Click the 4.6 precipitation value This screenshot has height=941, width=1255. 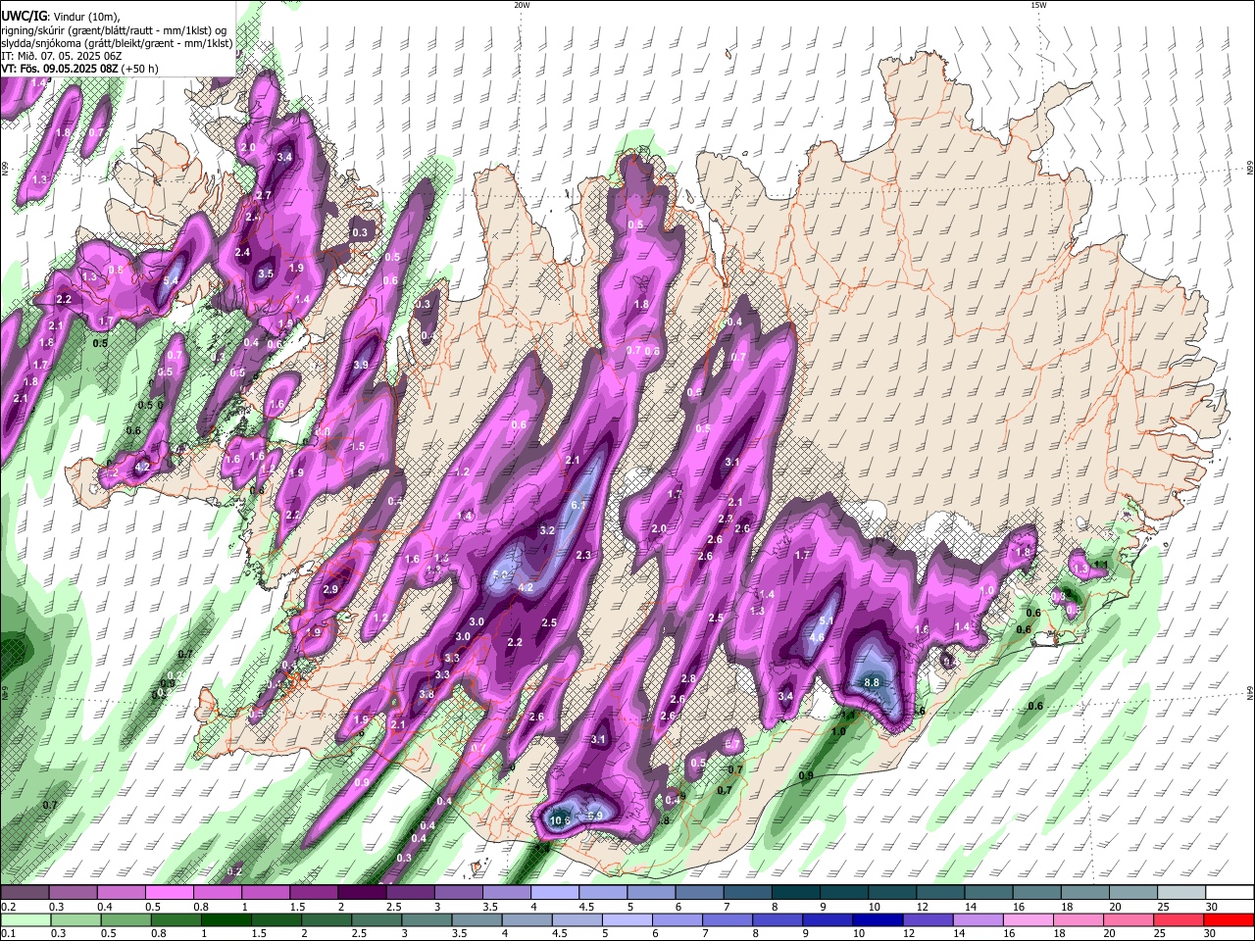pyautogui.click(x=817, y=637)
